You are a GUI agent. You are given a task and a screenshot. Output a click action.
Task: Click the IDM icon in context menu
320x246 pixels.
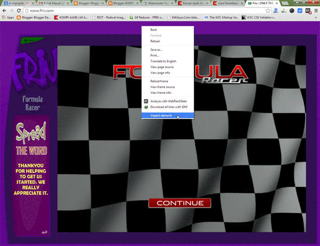[x=146, y=107]
